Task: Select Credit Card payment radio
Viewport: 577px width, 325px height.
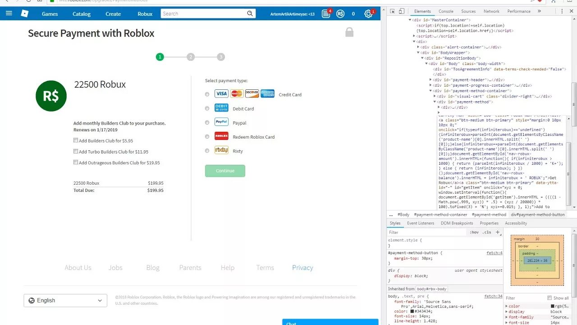Action: click(207, 94)
